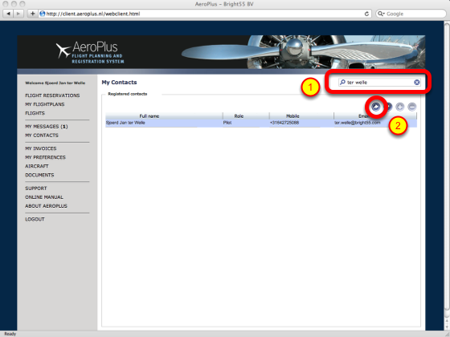Screen dimensions: 450x337
Task: Open My Preferences page
Action: (45, 157)
